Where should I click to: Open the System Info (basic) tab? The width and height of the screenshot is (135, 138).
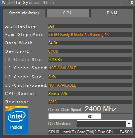(24, 13)
